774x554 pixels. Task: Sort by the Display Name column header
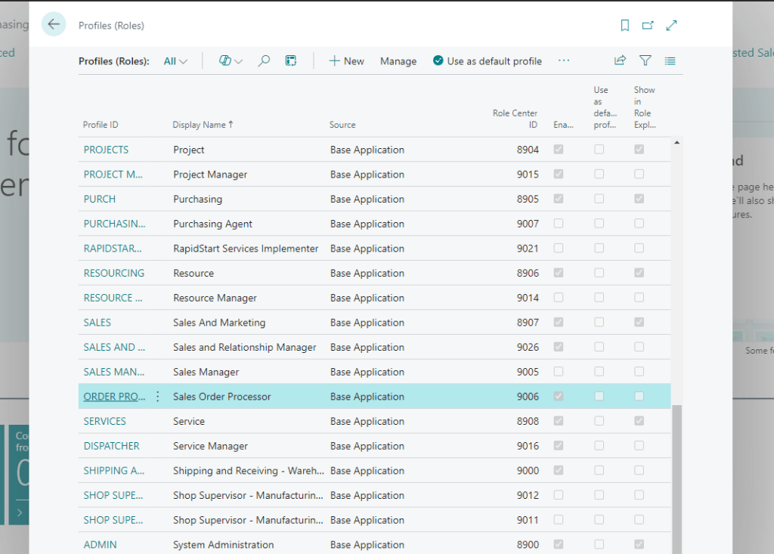[203, 125]
